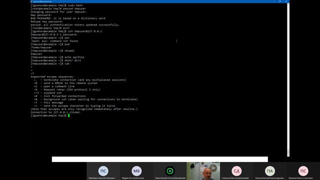The height and width of the screenshot is (180, 320).
Task: Click the "whoami" command line
Action: (52, 51)
